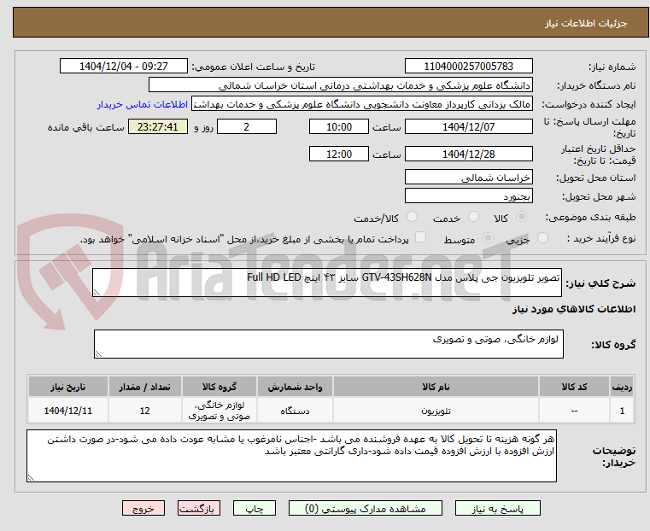Click the validity time field 12:00
650x531 pixels.
(x=339, y=154)
